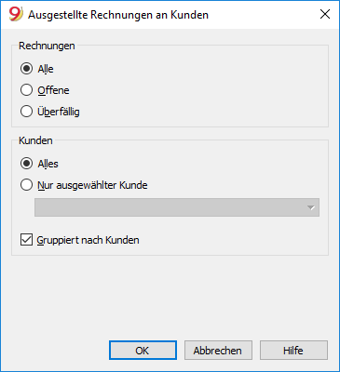Open help via the Hilfe button
340x372 pixels.
coord(293,351)
